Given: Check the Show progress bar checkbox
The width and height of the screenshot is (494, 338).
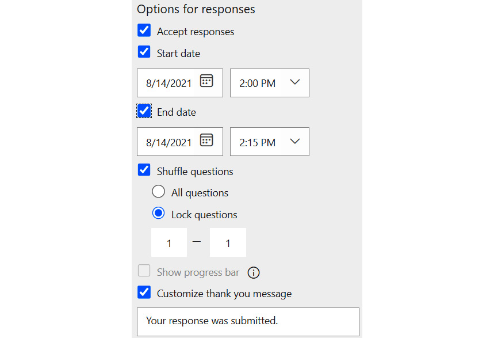Looking at the screenshot, I should pyautogui.click(x=144, y=271).
